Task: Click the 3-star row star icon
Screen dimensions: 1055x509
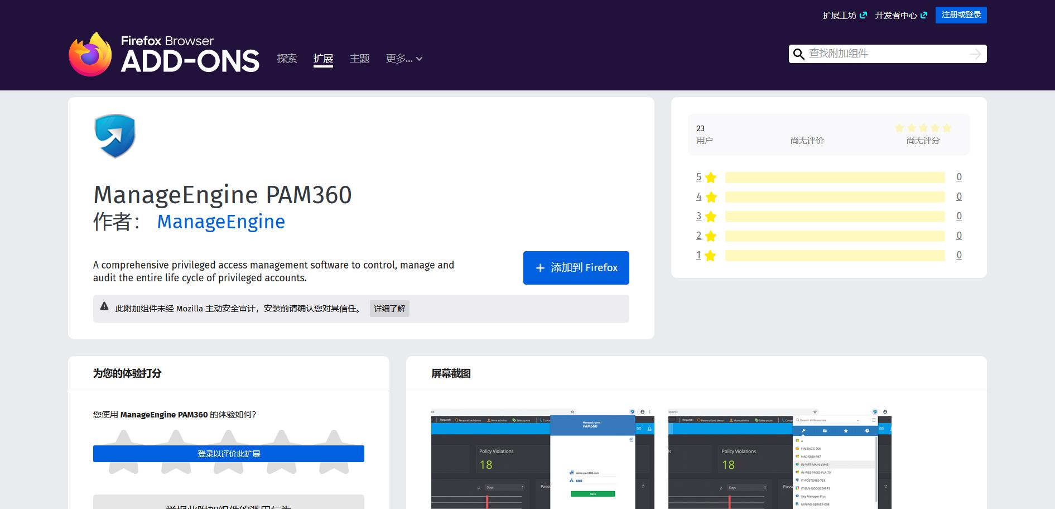Action: coord(711,217)
